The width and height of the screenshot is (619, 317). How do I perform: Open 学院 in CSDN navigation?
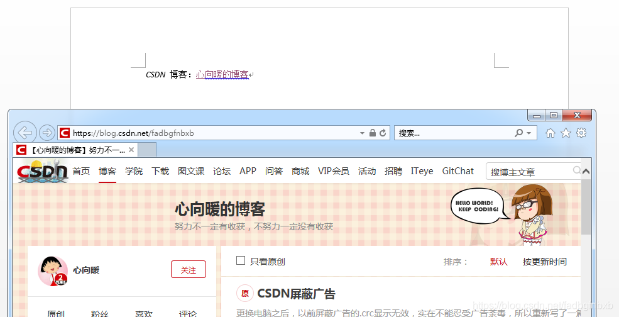(134, 171)
